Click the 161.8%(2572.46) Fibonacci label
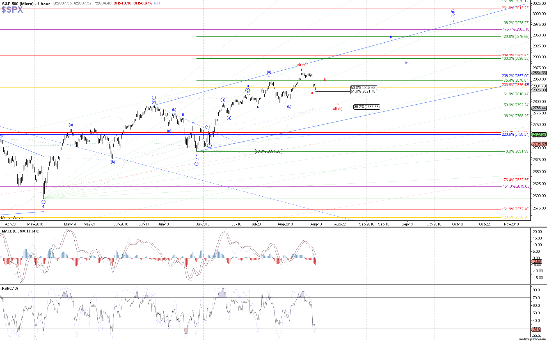 pos(516,209)
